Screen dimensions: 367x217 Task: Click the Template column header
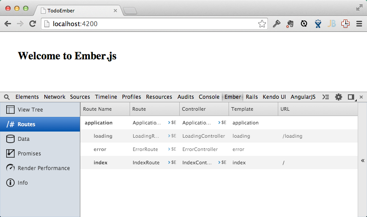[x=253, y=109]
